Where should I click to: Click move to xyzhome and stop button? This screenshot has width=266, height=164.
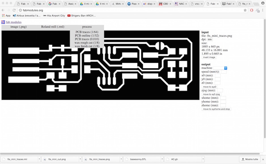tap(216, 109)
